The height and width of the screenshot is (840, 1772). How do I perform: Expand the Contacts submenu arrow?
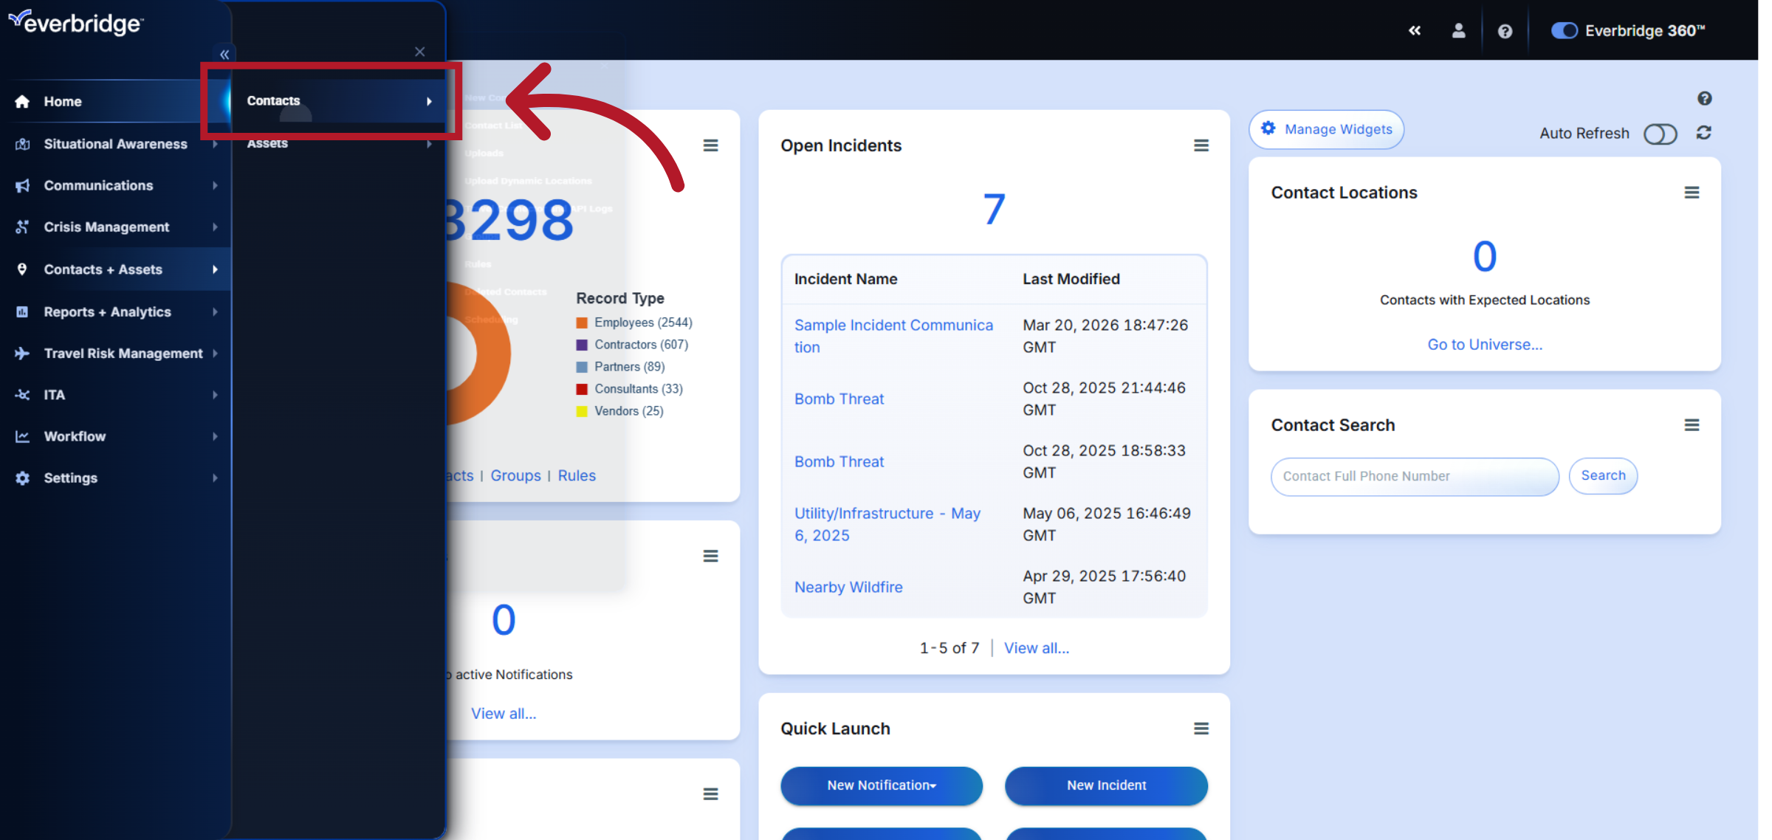[x=430, y=101]
